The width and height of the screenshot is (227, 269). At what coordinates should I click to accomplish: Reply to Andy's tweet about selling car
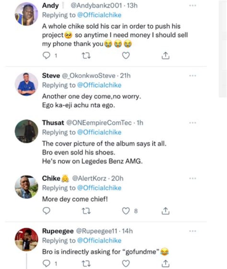[46, 56]
